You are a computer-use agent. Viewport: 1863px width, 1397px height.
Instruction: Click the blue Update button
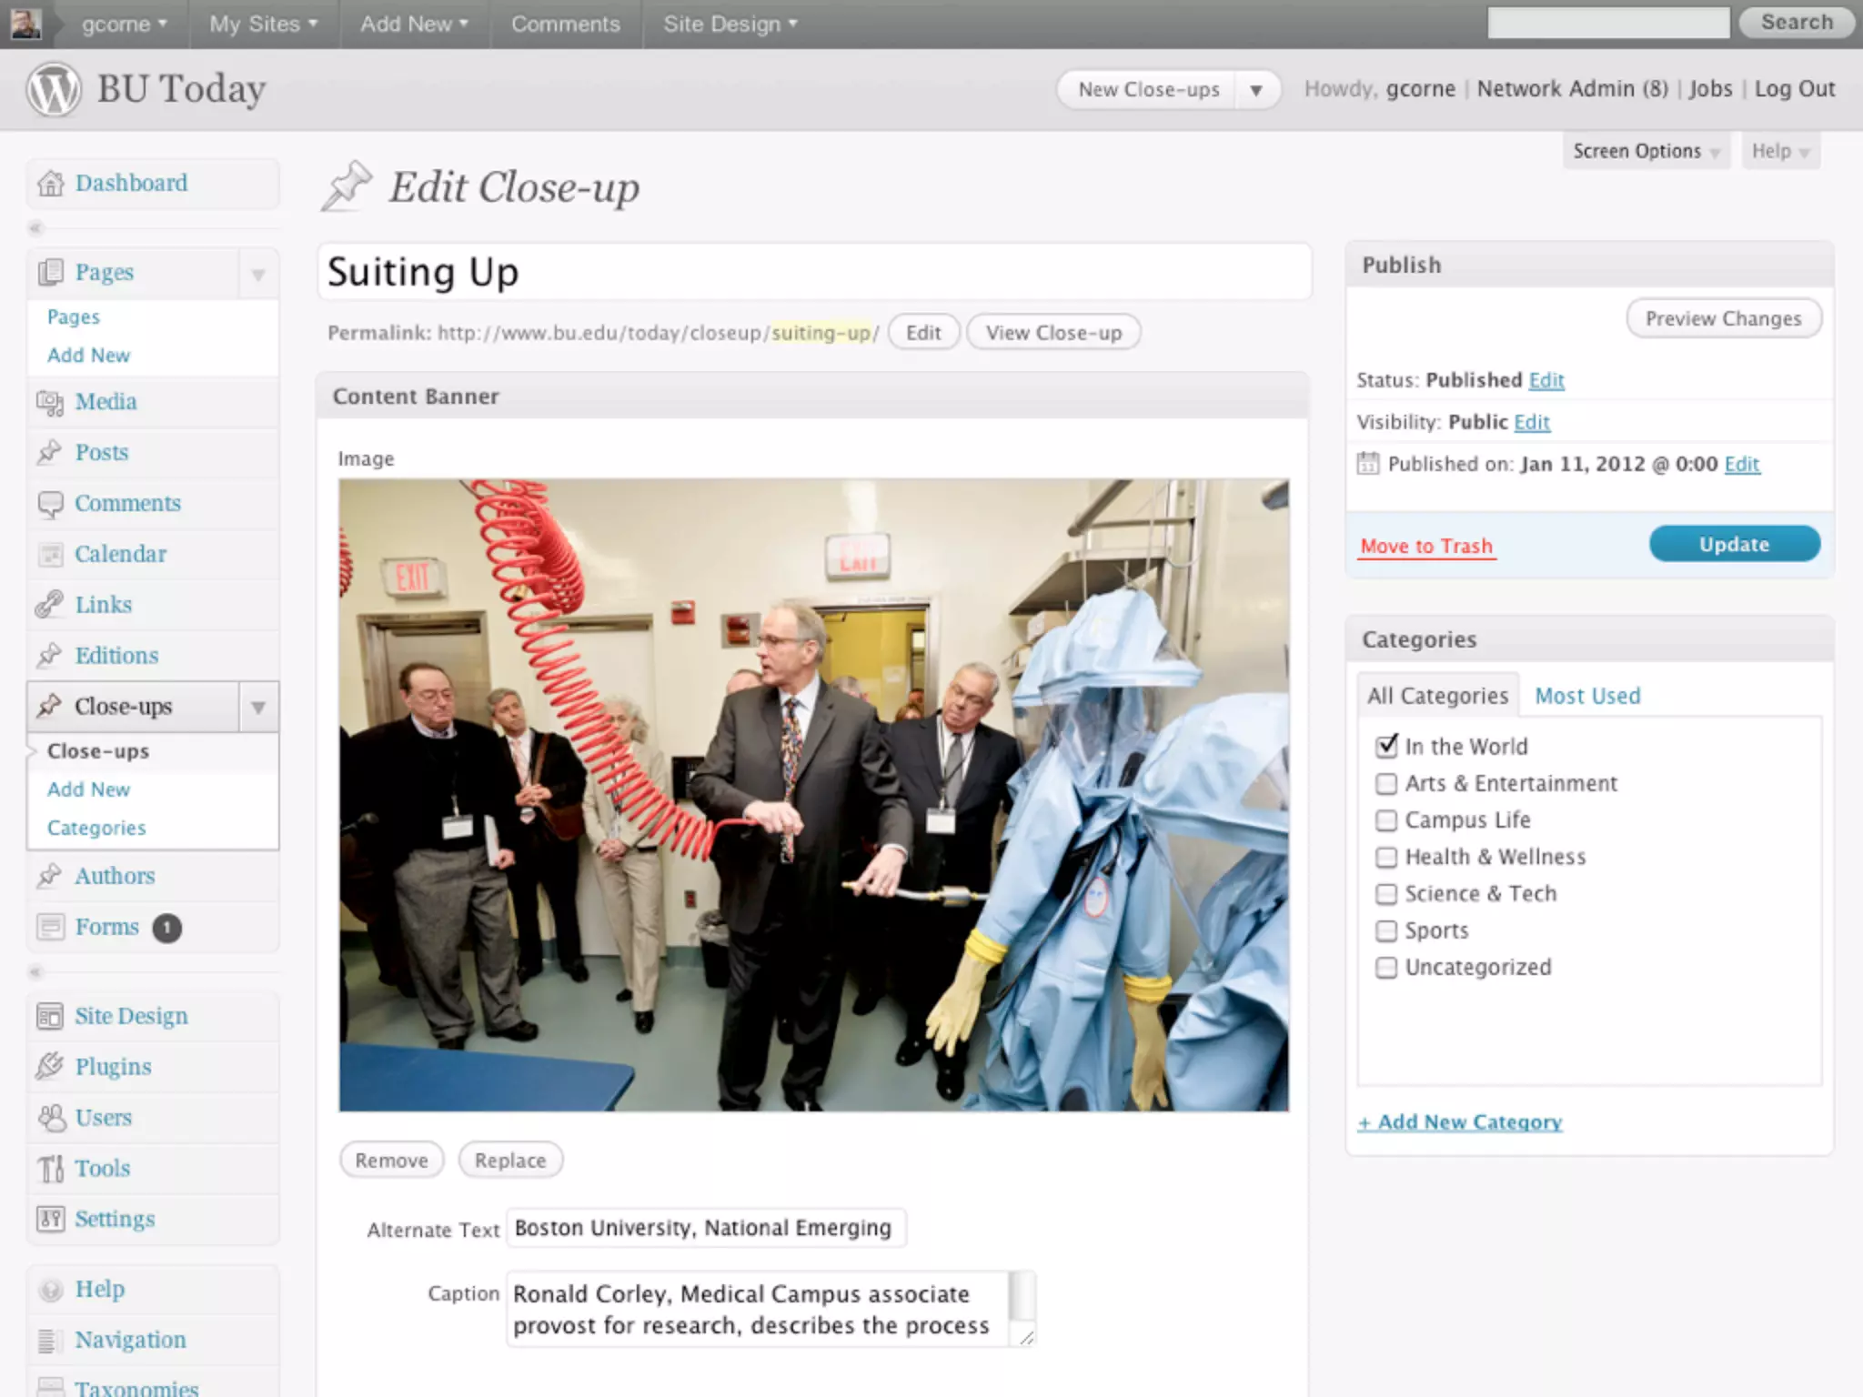click(1734, 544)
